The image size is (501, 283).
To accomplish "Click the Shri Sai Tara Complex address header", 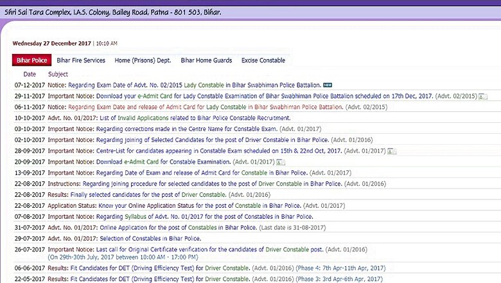I will pos(112,13).
